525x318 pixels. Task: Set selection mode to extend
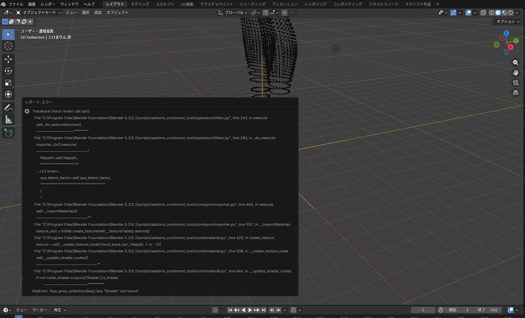coord(11,21)
